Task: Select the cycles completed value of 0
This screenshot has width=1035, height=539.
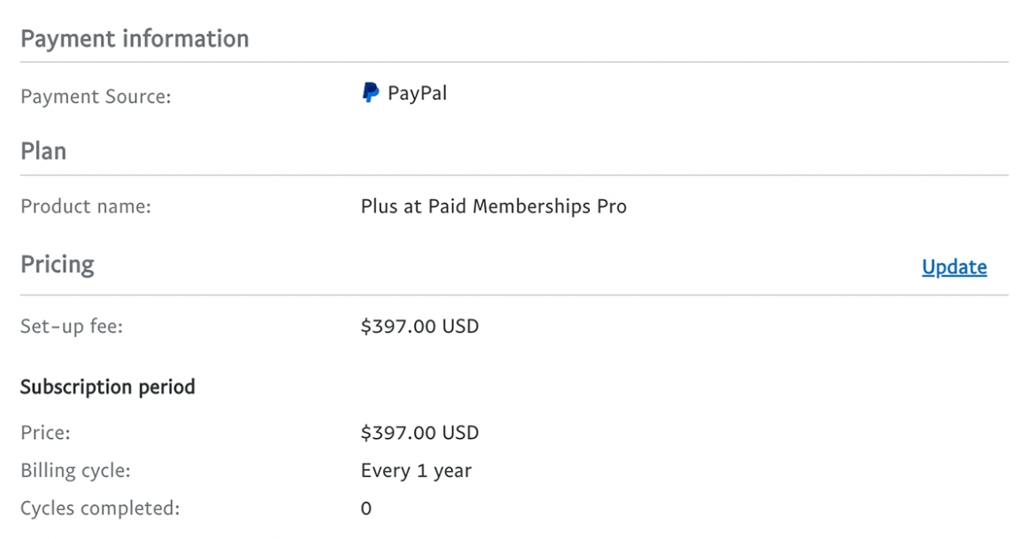Action: tap(366, 508)
